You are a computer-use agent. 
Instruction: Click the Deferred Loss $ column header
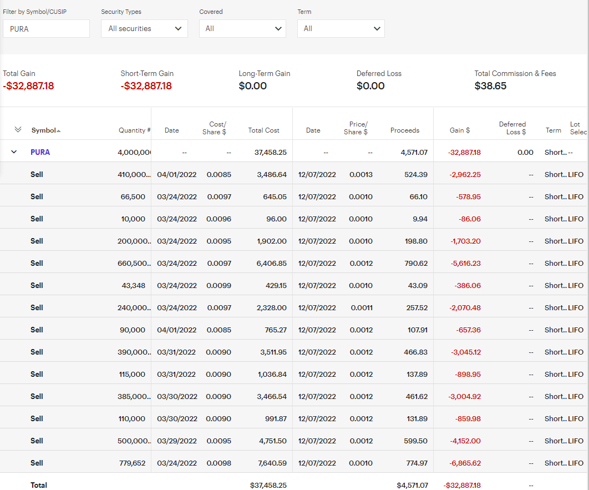512,128
